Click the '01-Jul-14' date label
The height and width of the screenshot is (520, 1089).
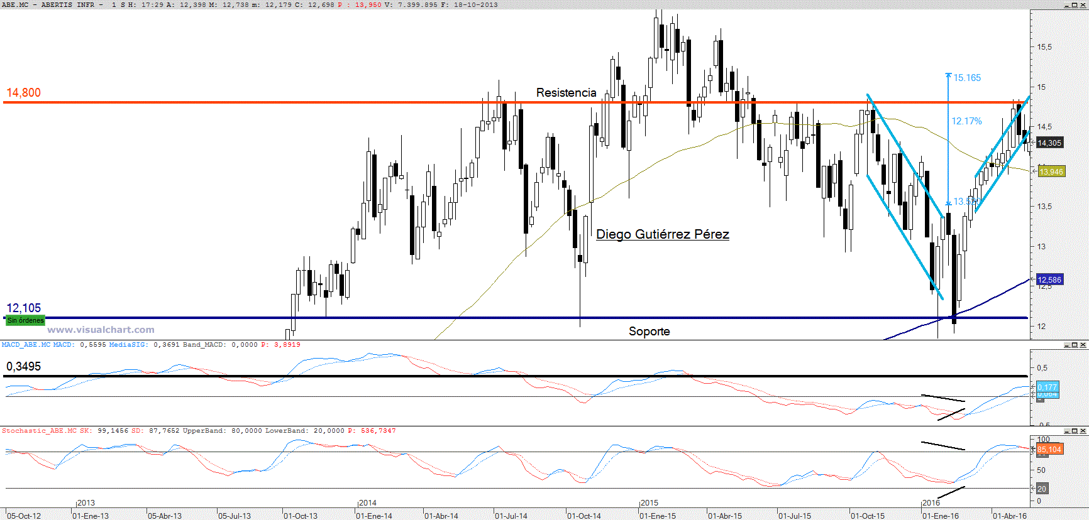511,516
